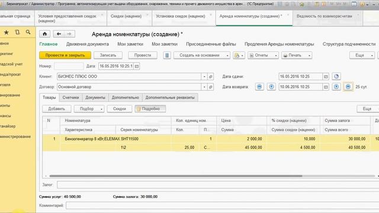Open calendar for Дата возврата
The width and height of the screenshot is (379, 213).
click(326, 87)
